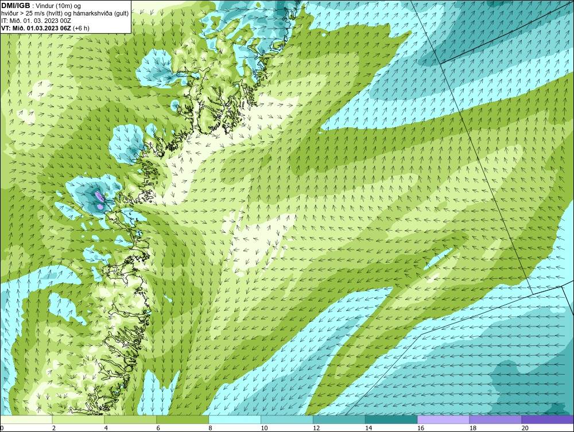
Task: Click the legend scale label '6'
Action: (x=158, y=428)
